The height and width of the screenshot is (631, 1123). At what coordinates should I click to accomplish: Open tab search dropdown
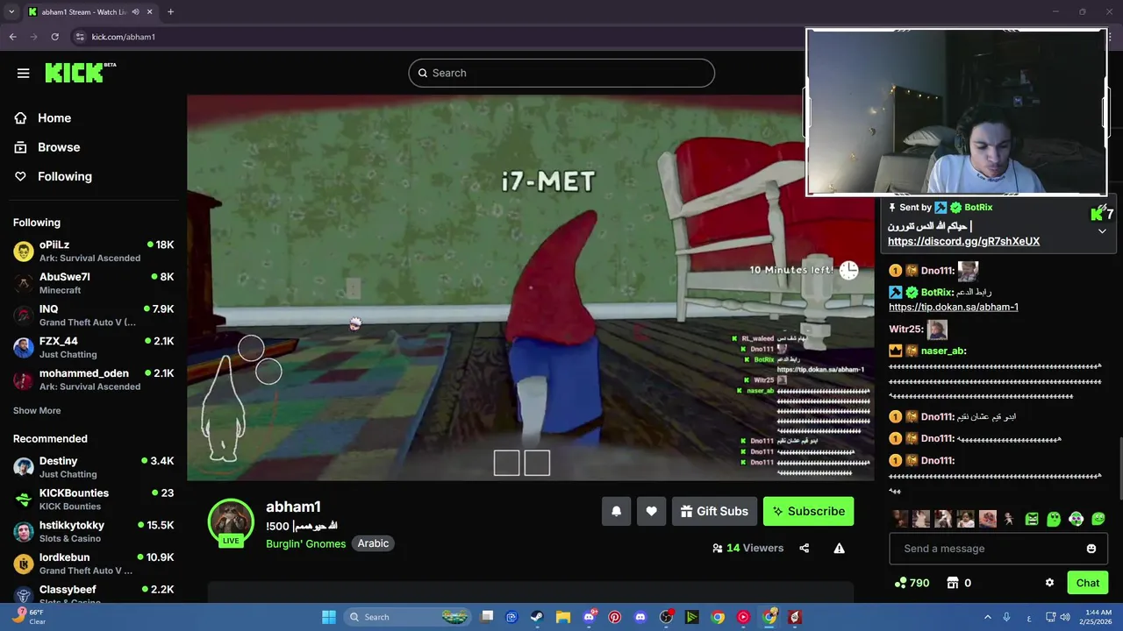tap(11, 12)
